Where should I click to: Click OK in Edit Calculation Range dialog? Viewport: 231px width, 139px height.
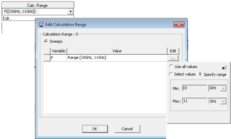pos(95,129)
